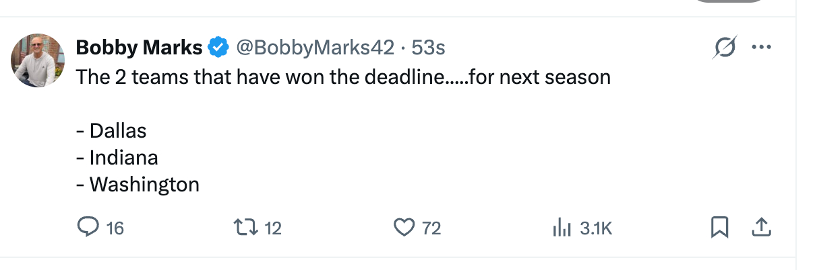Click the Washington line in the tweet

pos(144,184)
